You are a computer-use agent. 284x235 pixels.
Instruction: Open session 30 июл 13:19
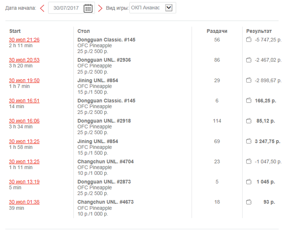(24, 182)
